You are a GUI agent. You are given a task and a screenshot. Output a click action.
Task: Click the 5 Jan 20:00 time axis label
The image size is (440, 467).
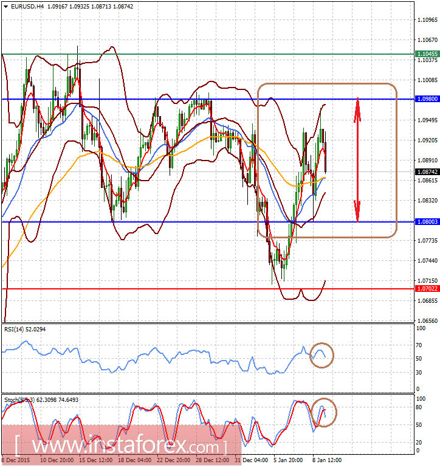tap(288, 460)
